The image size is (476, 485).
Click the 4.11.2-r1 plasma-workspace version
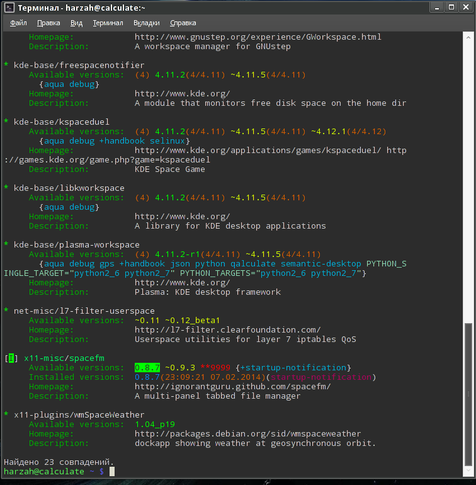point(178,254)
